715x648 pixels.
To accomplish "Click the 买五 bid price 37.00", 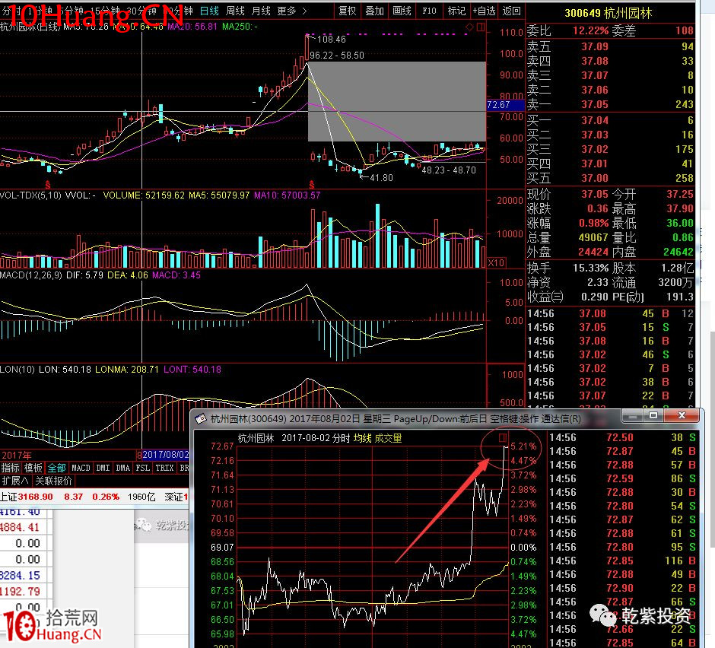I will 595,178.
